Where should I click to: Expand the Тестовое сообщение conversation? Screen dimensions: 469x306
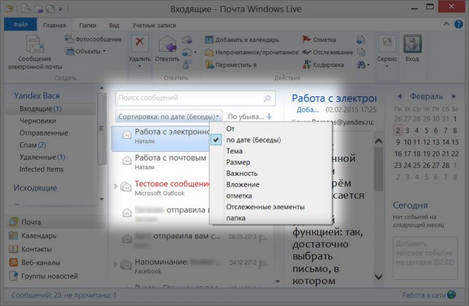116,186
